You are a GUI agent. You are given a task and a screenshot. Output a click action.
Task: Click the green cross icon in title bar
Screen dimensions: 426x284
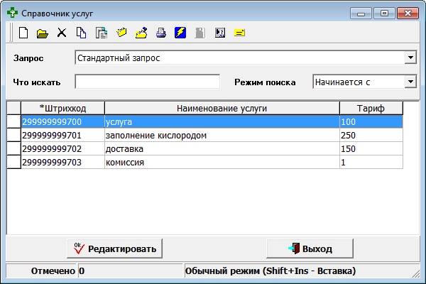coord(13,13)
